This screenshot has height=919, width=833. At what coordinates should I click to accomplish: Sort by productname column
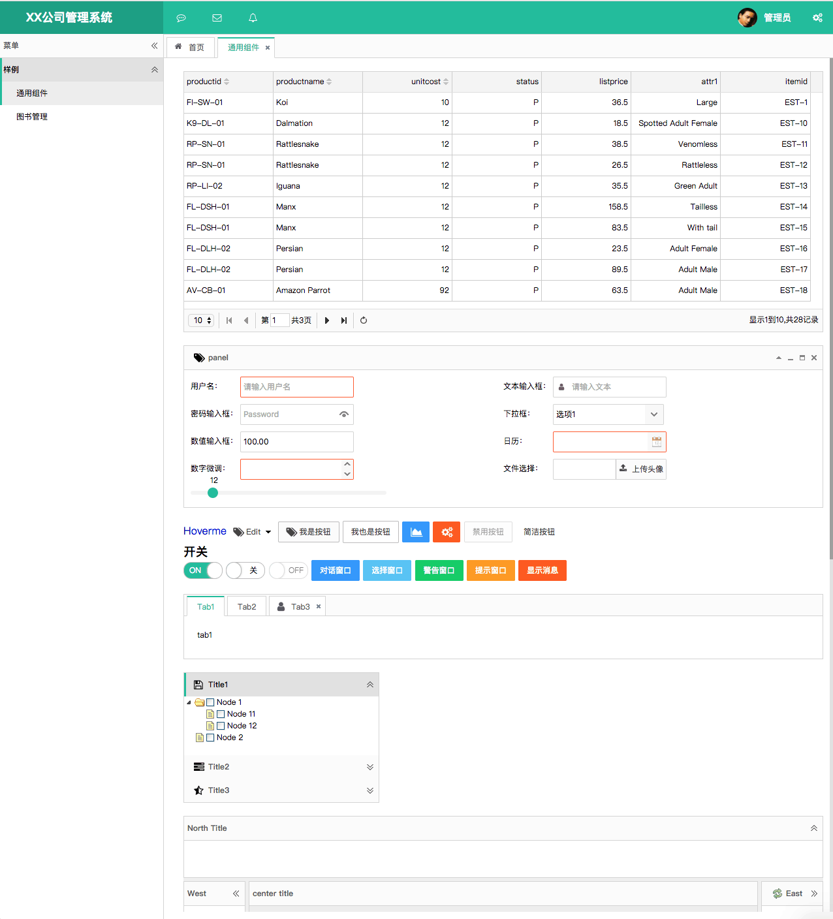pyautogui.click(x=329, y=82)
